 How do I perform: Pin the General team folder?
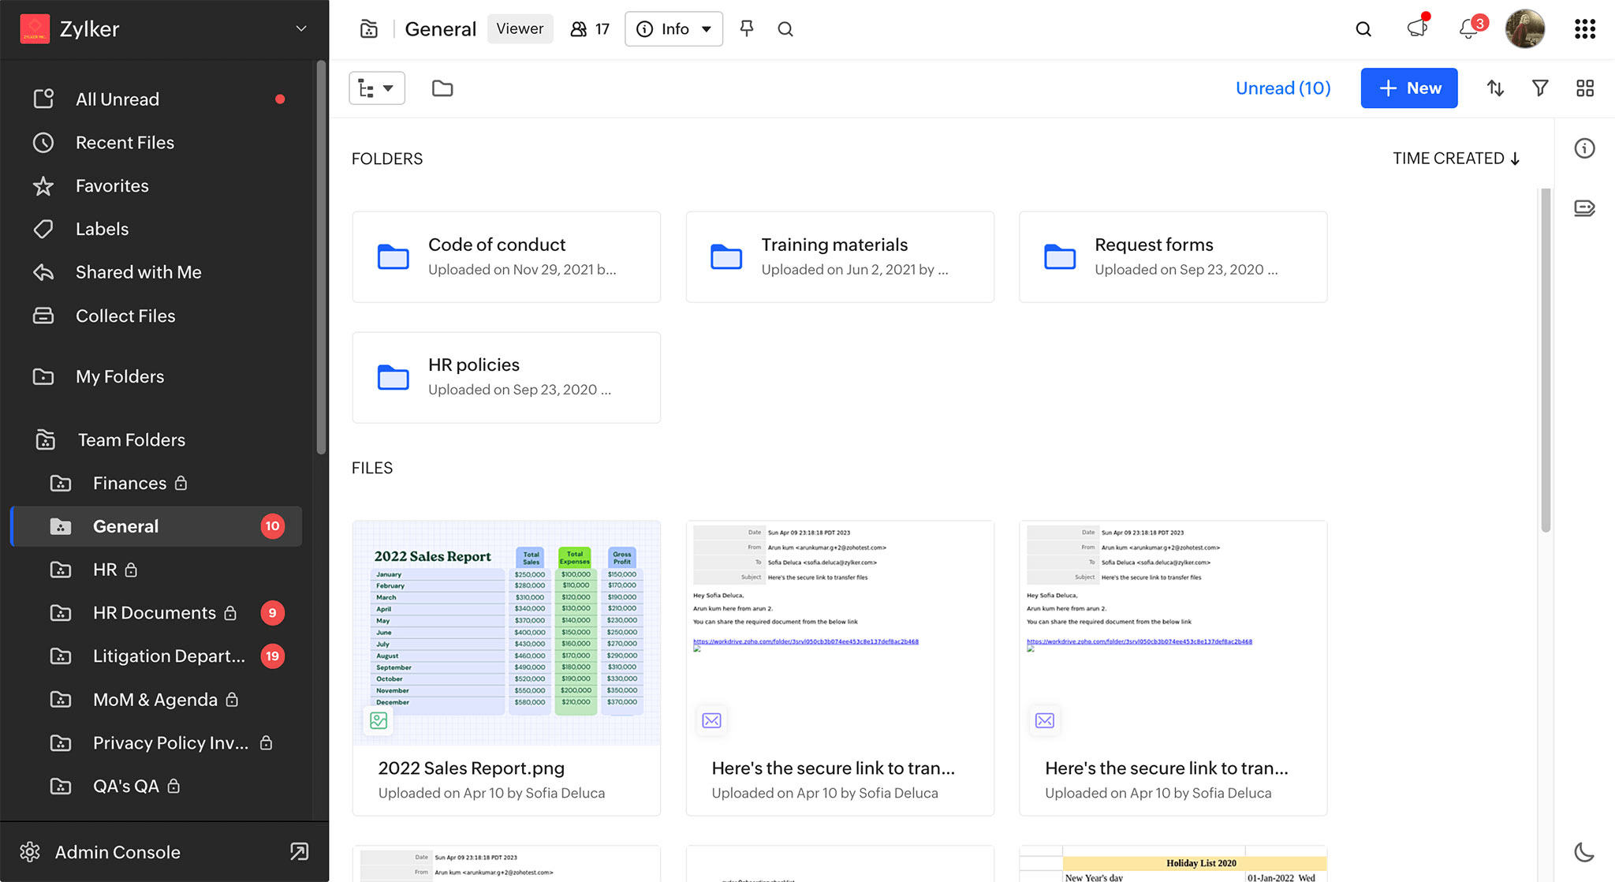tap(746, 29)
